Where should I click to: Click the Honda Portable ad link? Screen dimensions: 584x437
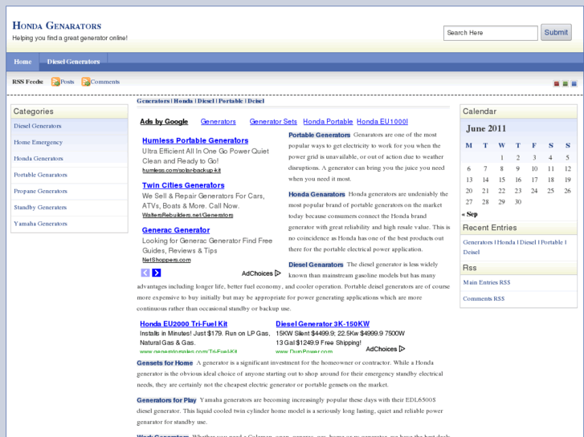(328, 122)
